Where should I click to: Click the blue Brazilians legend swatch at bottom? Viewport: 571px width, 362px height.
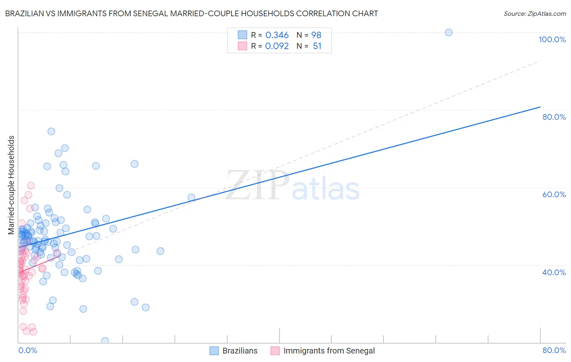click(x=214, y=351)
